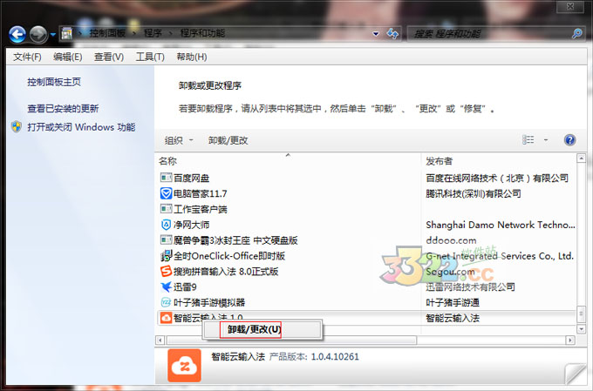Image resolution: width=593 pixels, height=391 pixels.
Task: Click the shield icon beside Windows 功能
Action: (17, 127)
